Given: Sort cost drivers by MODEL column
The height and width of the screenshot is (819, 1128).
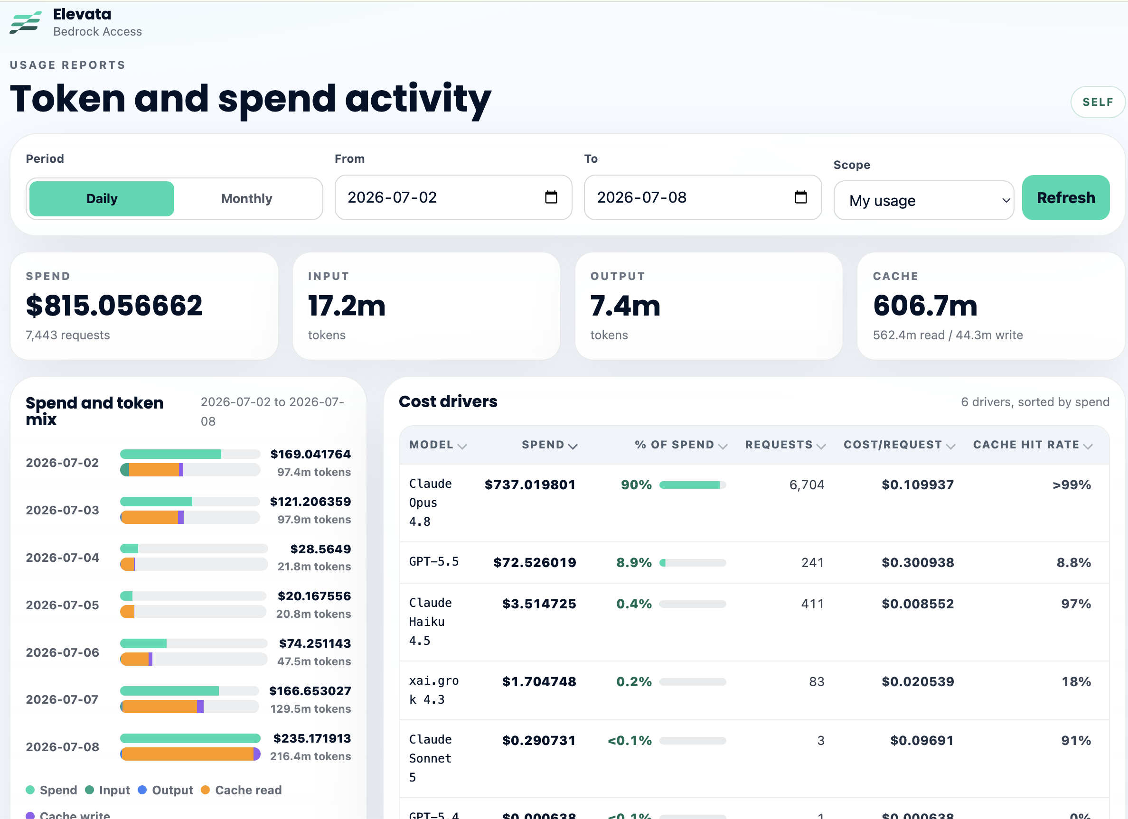Looking at the screenshot, I should coord(438,445).
